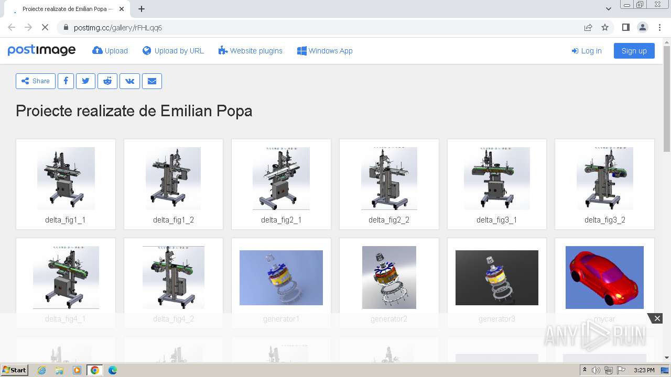Open the red mycar thumbnail
The height and width of the screenshot is (377, 671).
point(604,278)
